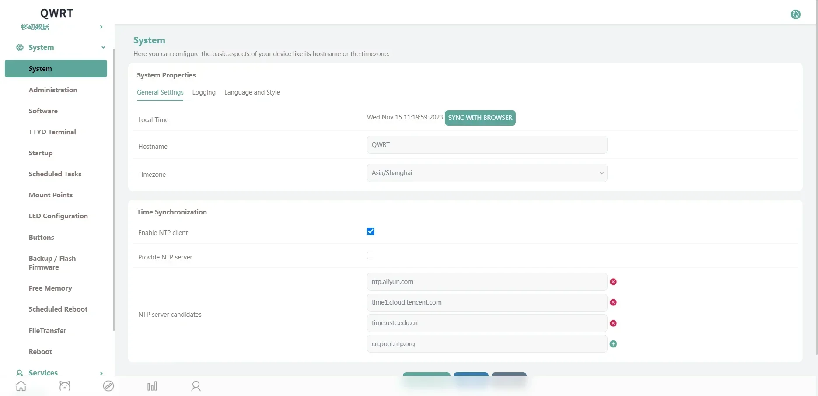
Task: Switch to the Logging tab
Action: 204,92
